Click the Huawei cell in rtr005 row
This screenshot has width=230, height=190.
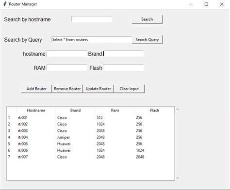(x=64, y=143)
